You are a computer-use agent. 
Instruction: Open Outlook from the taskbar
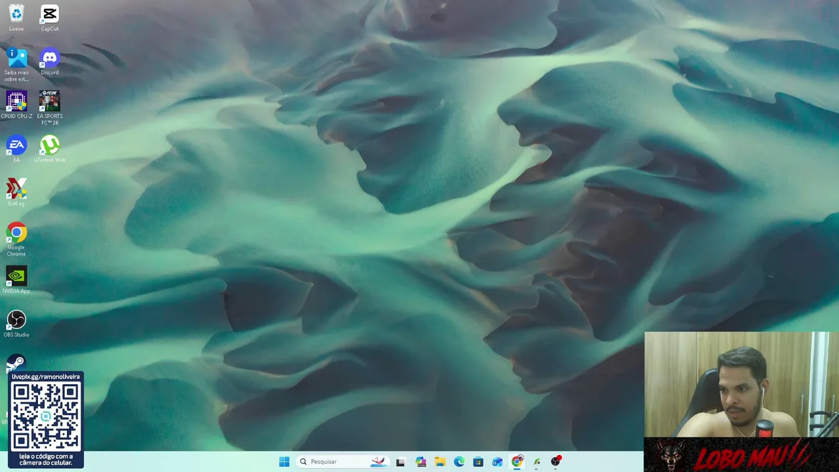click(x=498, y=462)
